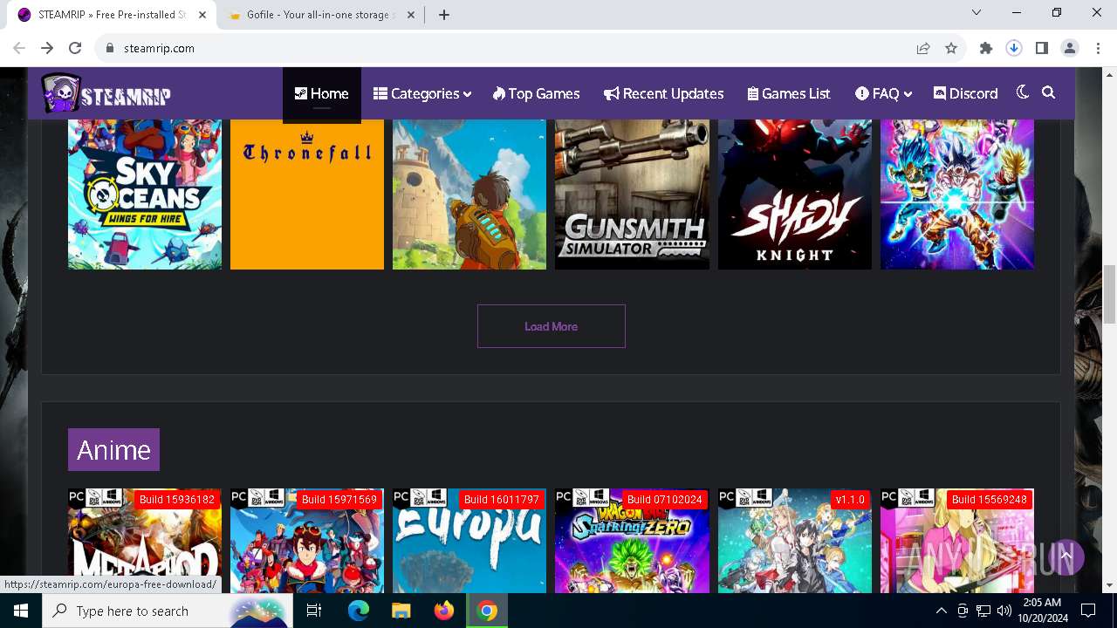This screenshot has width=1117, height=628.
Task: Open game card labeled Build 15971569
Action: [307, 541]
